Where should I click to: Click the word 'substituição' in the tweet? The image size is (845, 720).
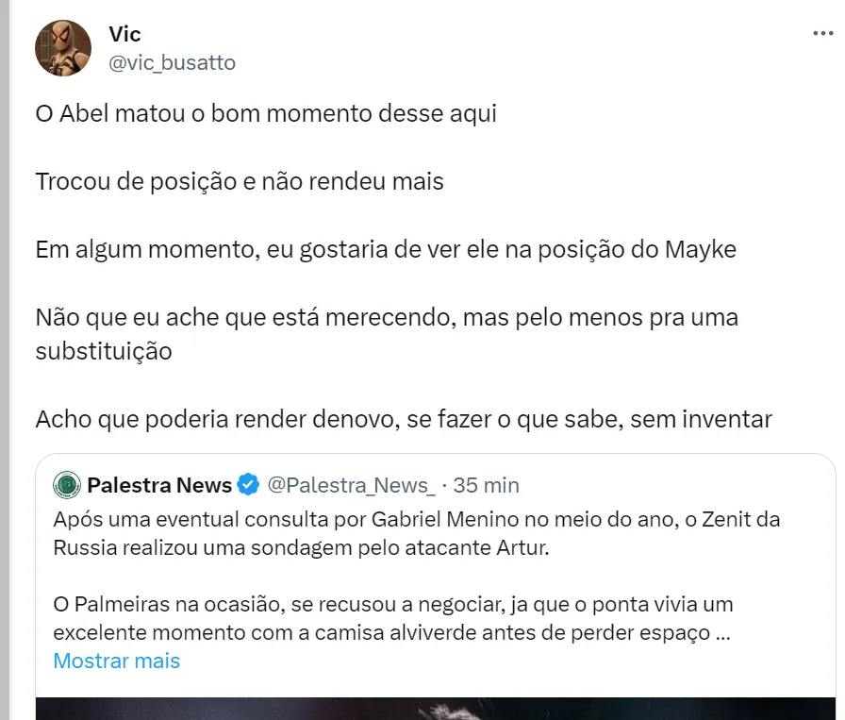(x=104, y=352)
